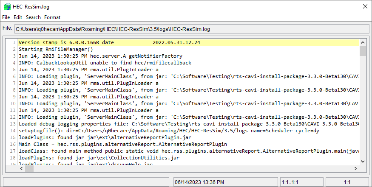Click the vertical scrollbar thumb
Viewport: 372px width, 187px height.
point(363,50)
